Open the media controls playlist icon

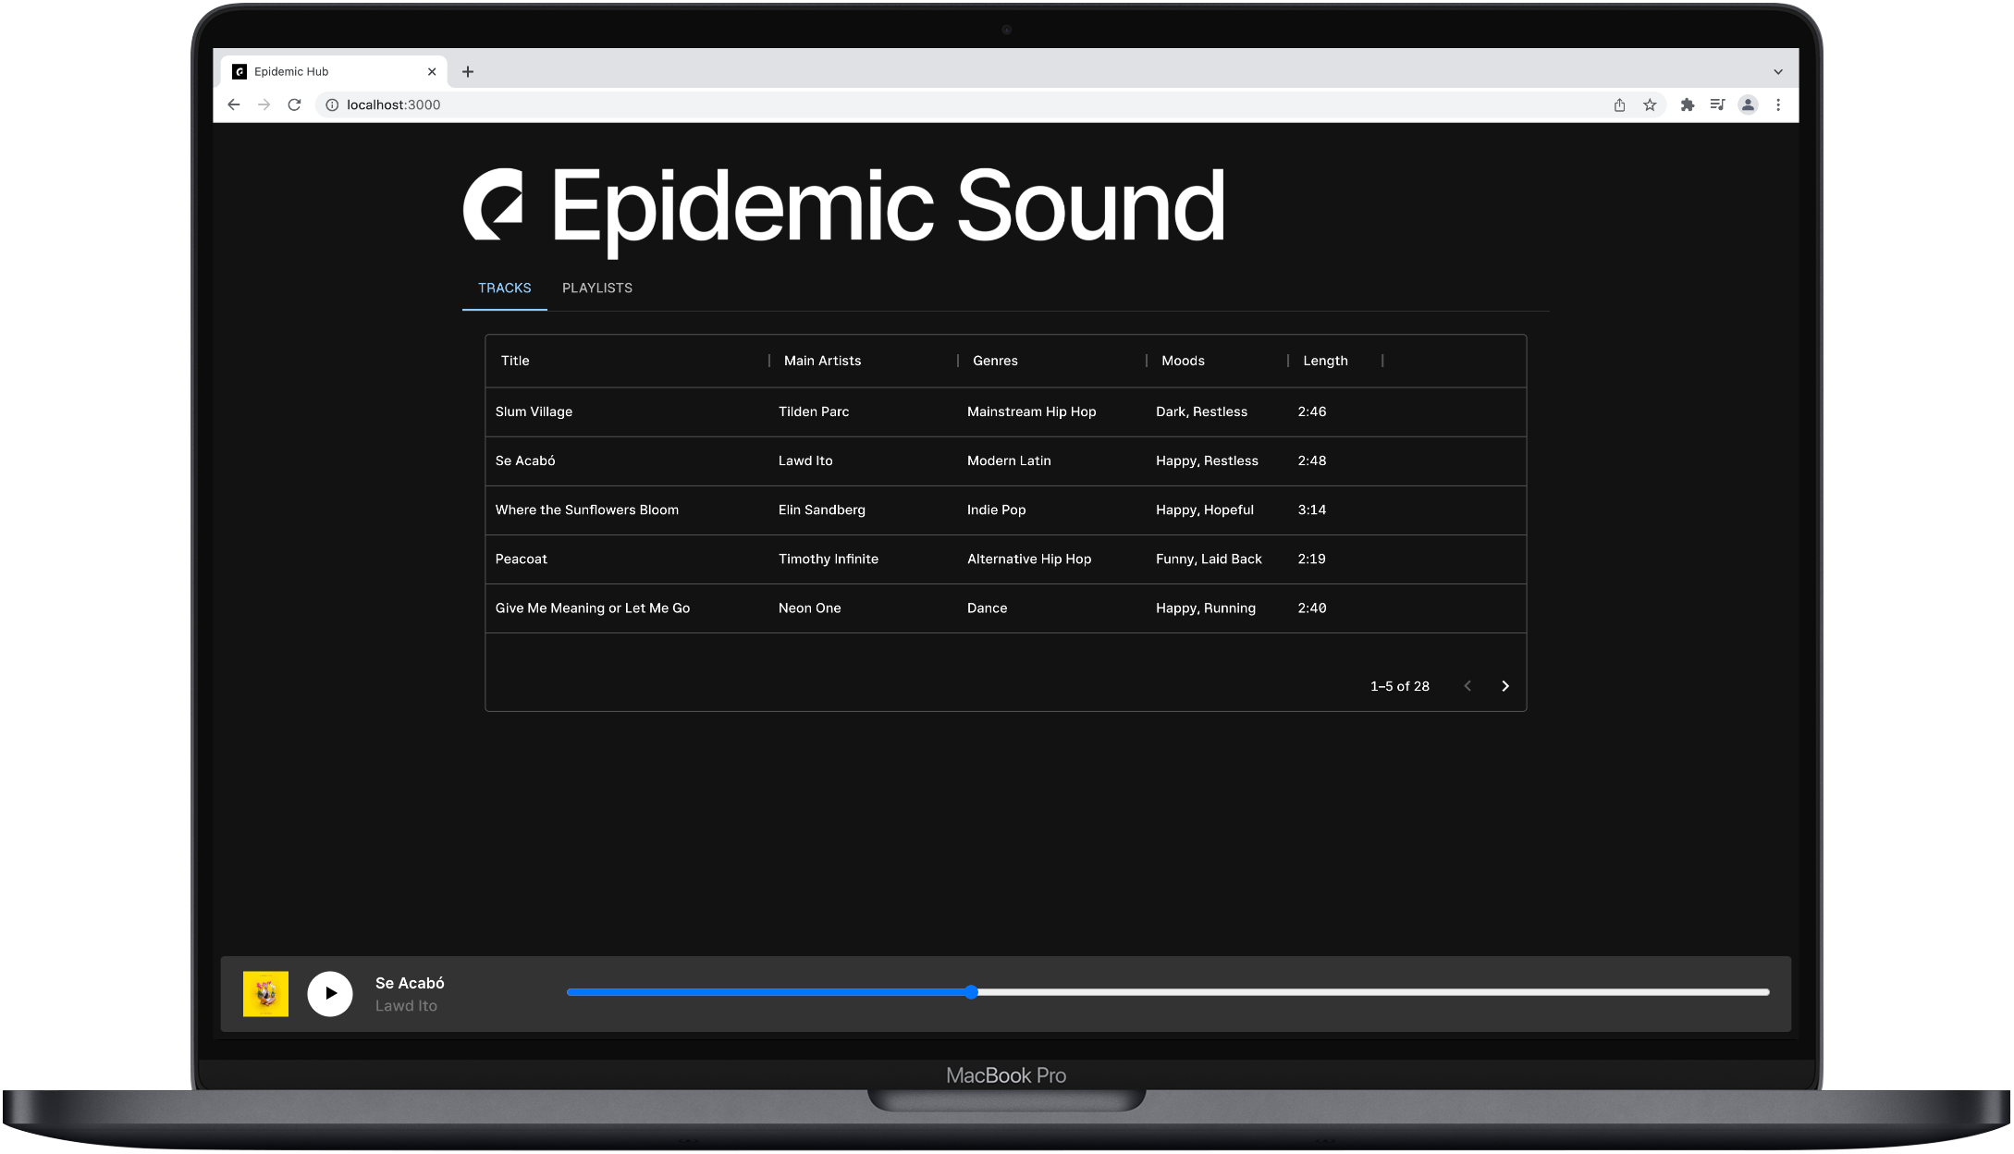[x=1717, y=105]
